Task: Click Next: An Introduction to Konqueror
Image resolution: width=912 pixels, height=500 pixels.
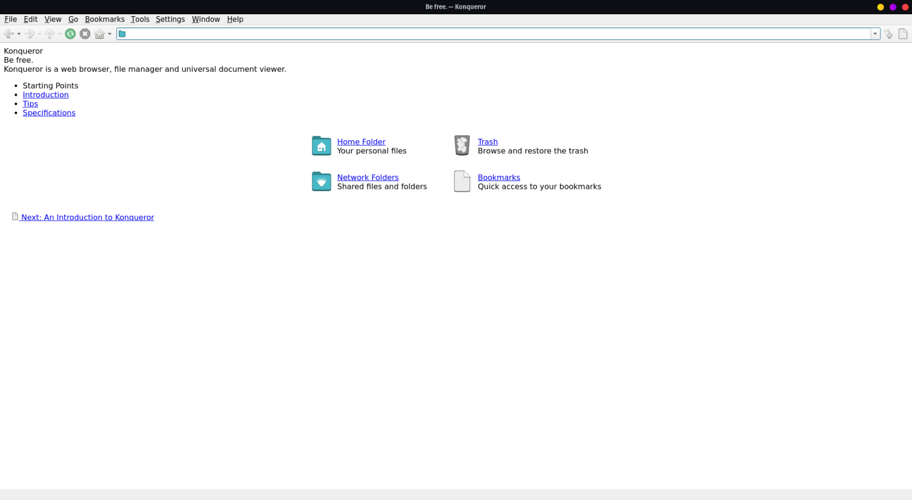Action: point(87,217)
